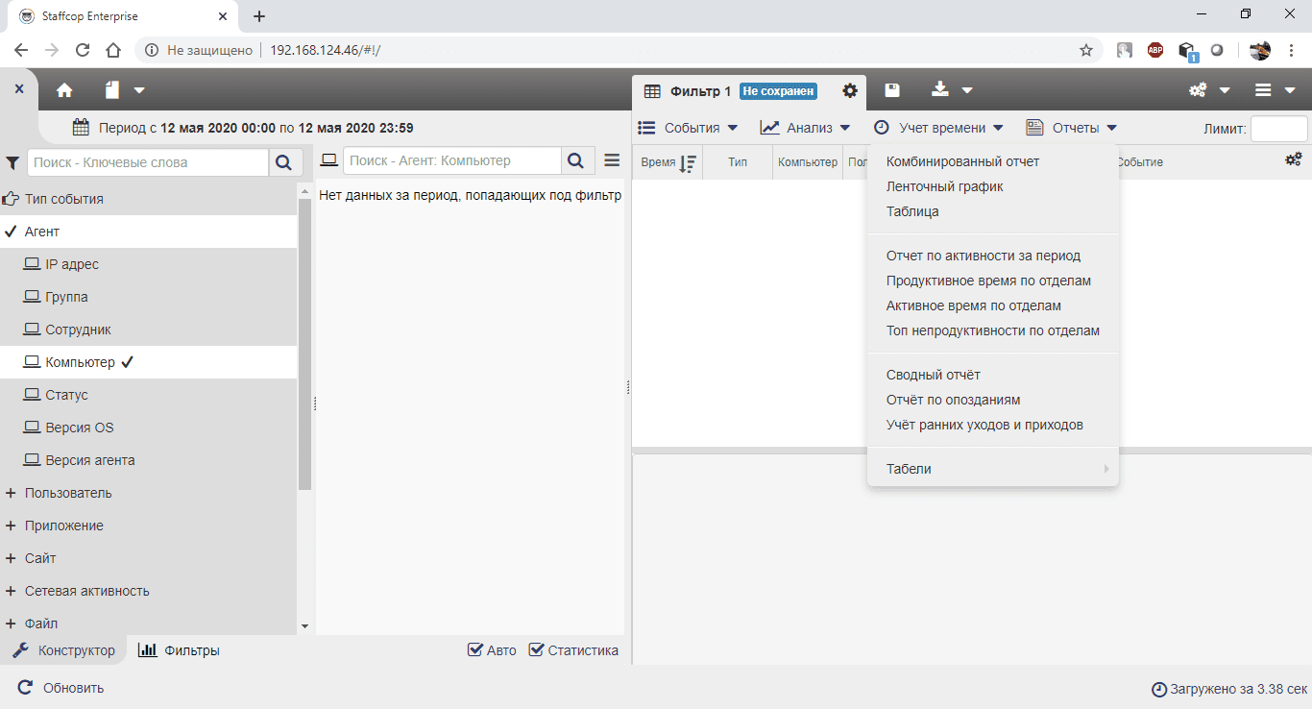The width and height of the screenshot is (1312, 709).
Task: Focus the keyword search field
Action: (x=148, y=162)
